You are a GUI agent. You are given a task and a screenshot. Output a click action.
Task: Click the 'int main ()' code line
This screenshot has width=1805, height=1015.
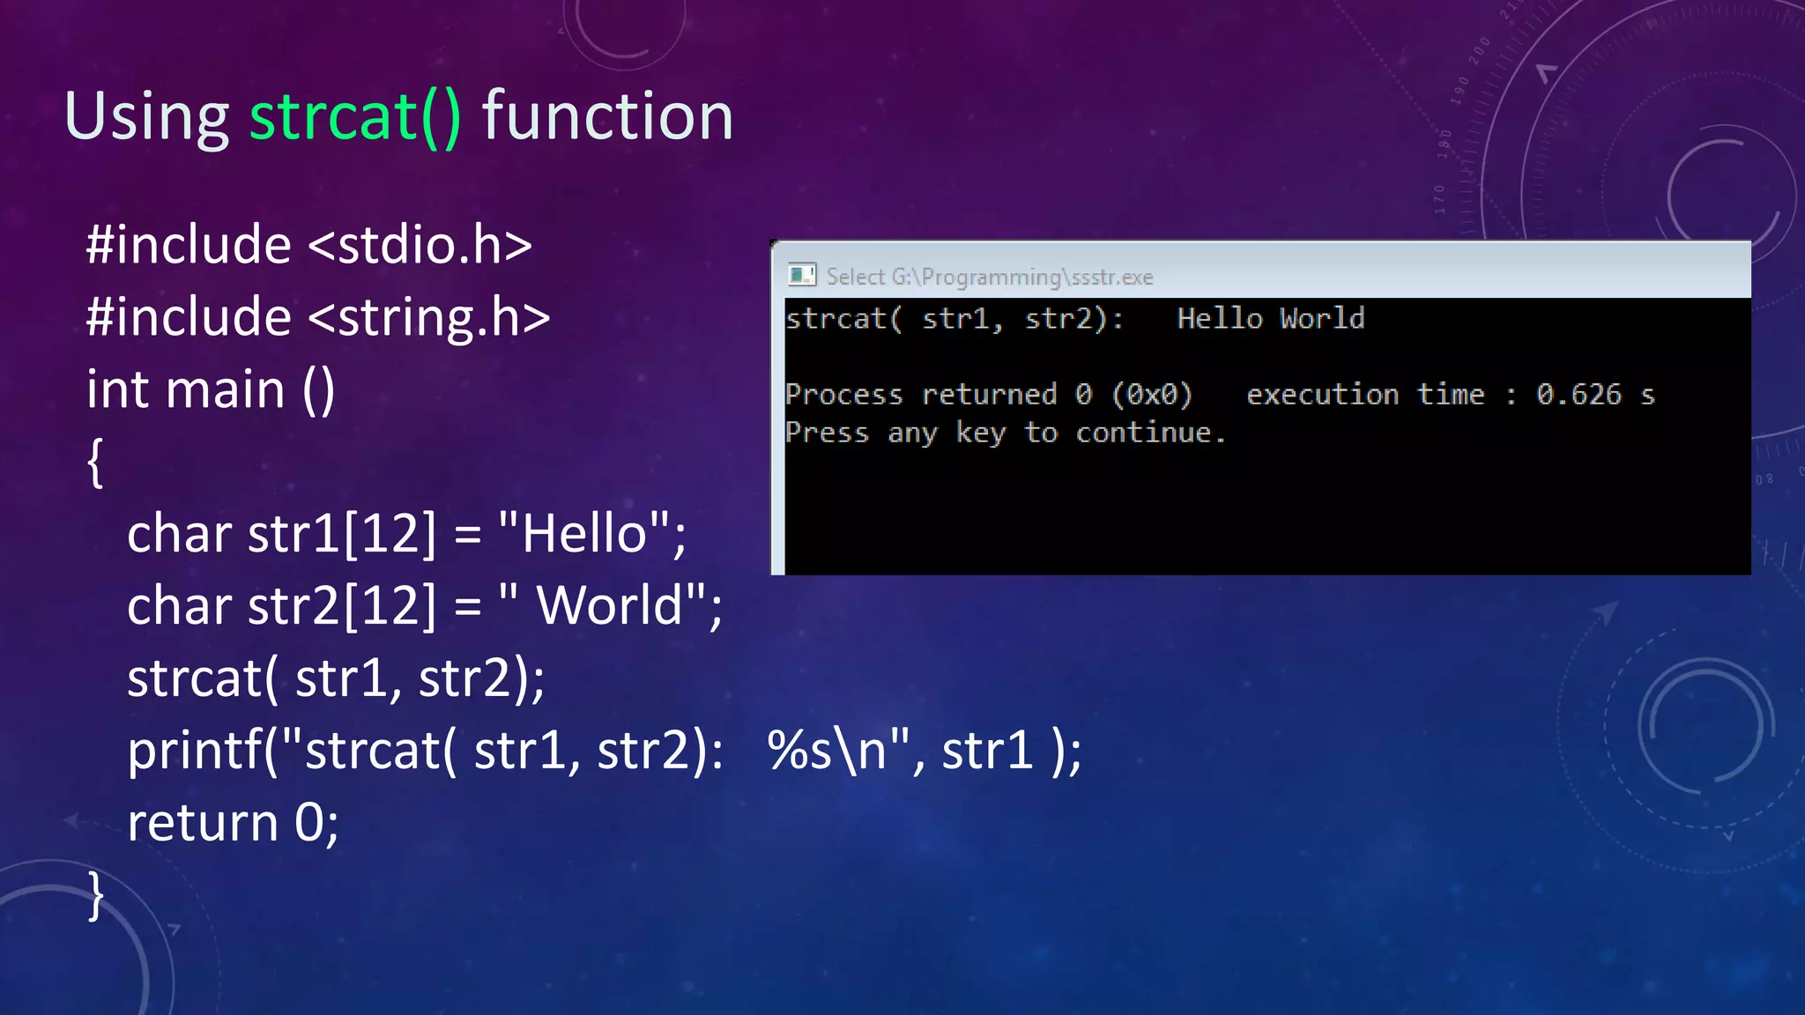(x=211, y=390)
